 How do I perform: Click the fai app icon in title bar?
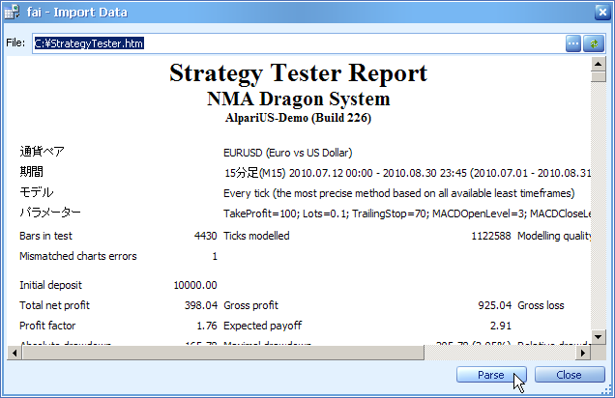point(12,13)
